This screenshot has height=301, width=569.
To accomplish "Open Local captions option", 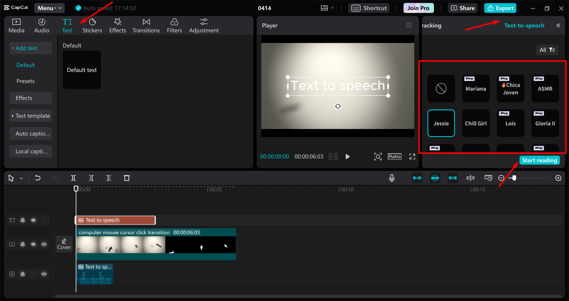I will [x=31, y=151].
